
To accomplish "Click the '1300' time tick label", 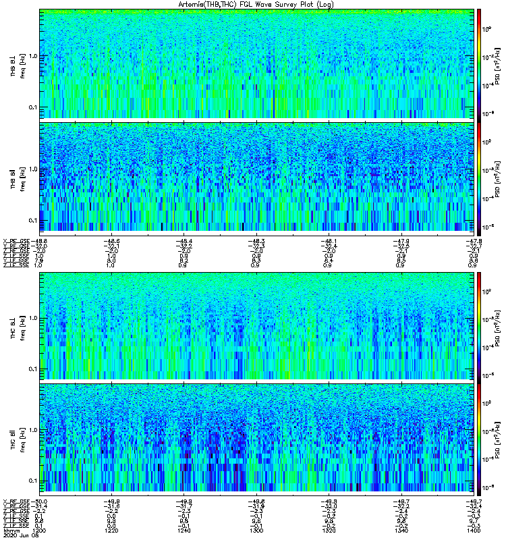I will [x=256, y=531].
